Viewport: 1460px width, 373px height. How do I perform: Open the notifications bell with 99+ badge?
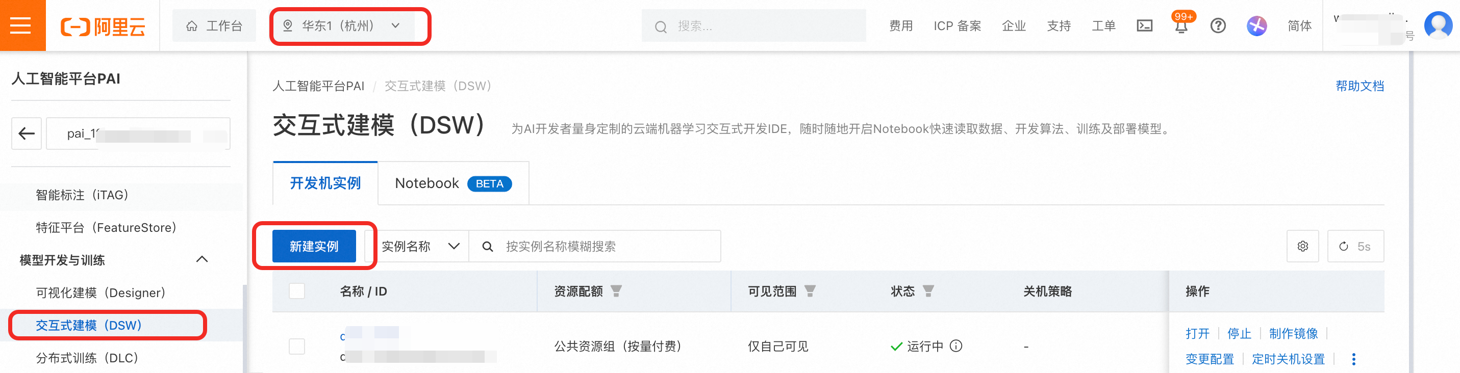[x=1181, y=26]
